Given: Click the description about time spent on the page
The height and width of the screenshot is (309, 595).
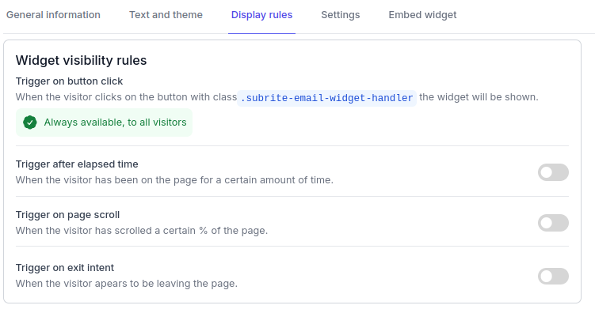Looking at the screenshot, I should 174,180.
